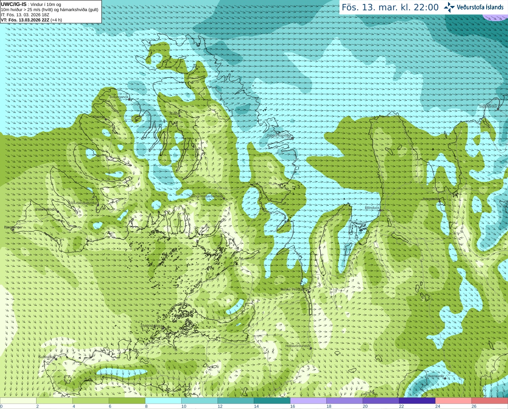508x409 pixels.
Task: Select the salmon legend swatch above 26
Action: pyautogui.click(x=490, y=401)
